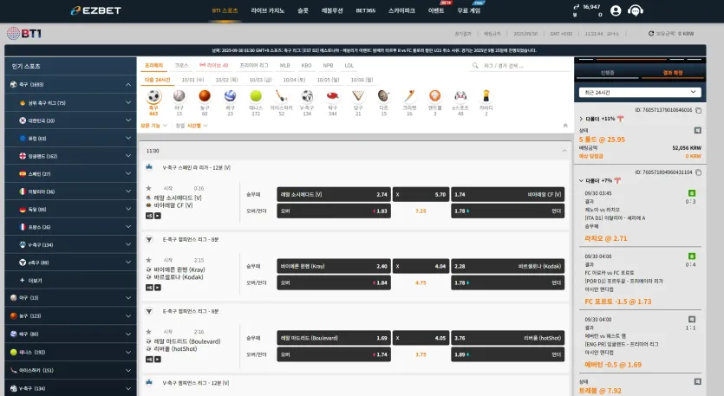Favorite the Bayern Munich (Kray) match star
Image resolution: width=724 pixels, height=396 pixels.
coord(148,260)
